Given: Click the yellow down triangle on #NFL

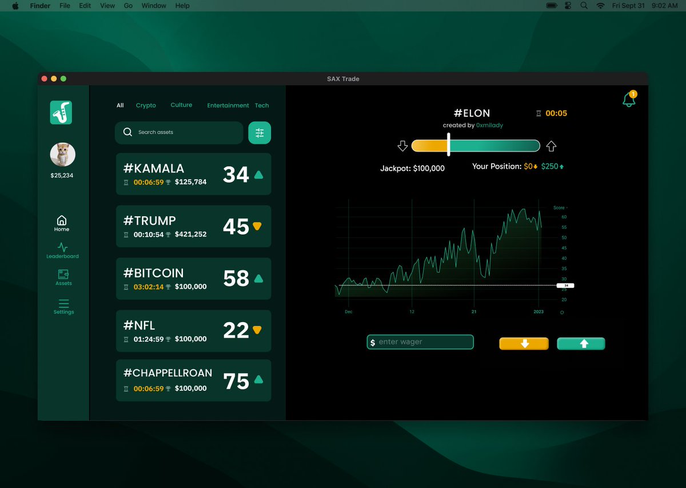Looking at the screenshot, I should 257,330.
